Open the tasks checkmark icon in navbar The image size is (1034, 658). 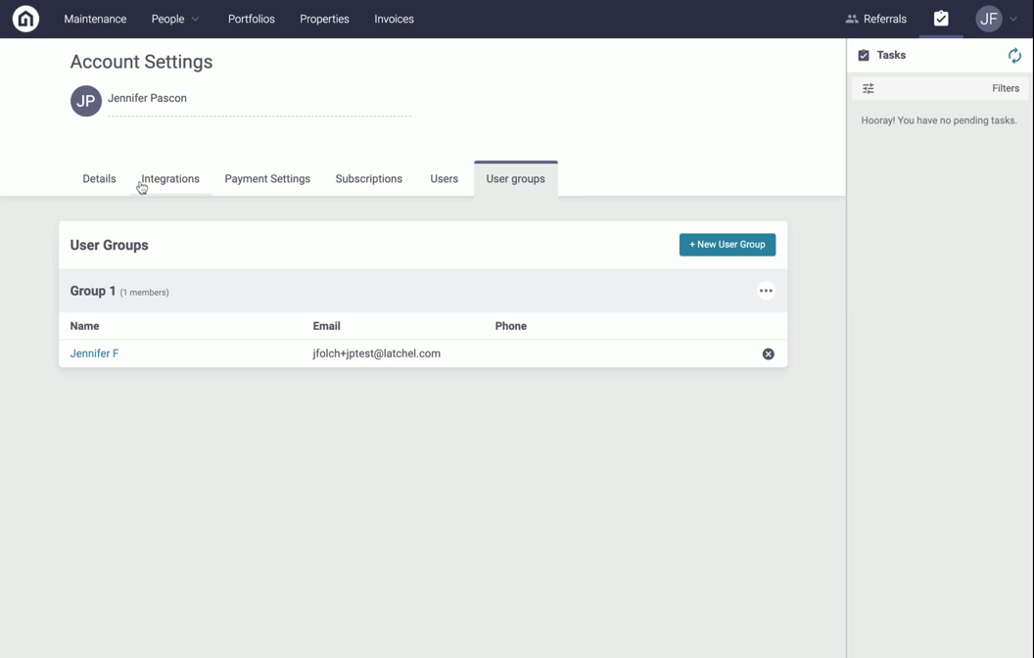(941, 19)
